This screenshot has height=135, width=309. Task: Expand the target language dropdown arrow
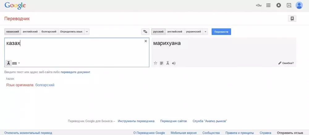205,32
